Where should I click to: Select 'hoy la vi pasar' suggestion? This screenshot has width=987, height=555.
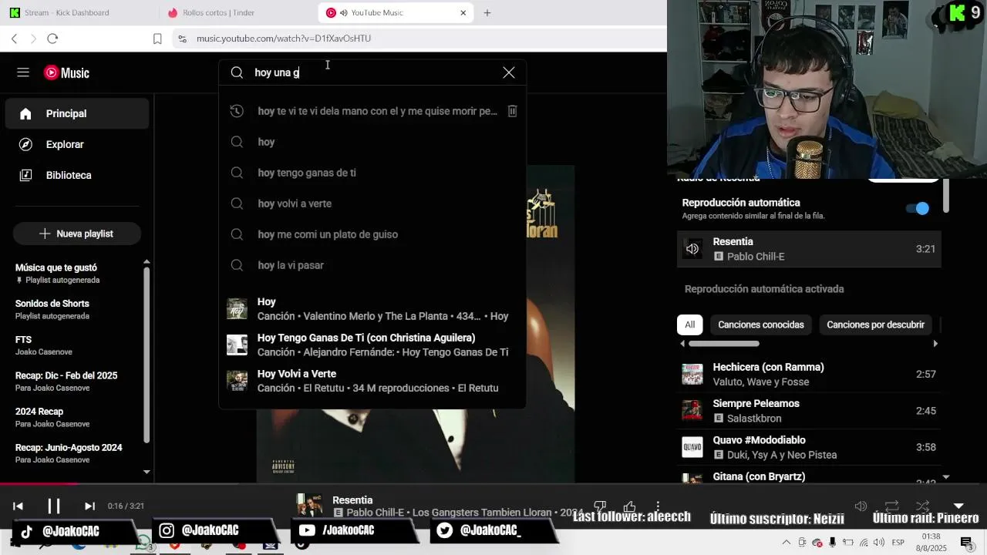tap(372, 265)
